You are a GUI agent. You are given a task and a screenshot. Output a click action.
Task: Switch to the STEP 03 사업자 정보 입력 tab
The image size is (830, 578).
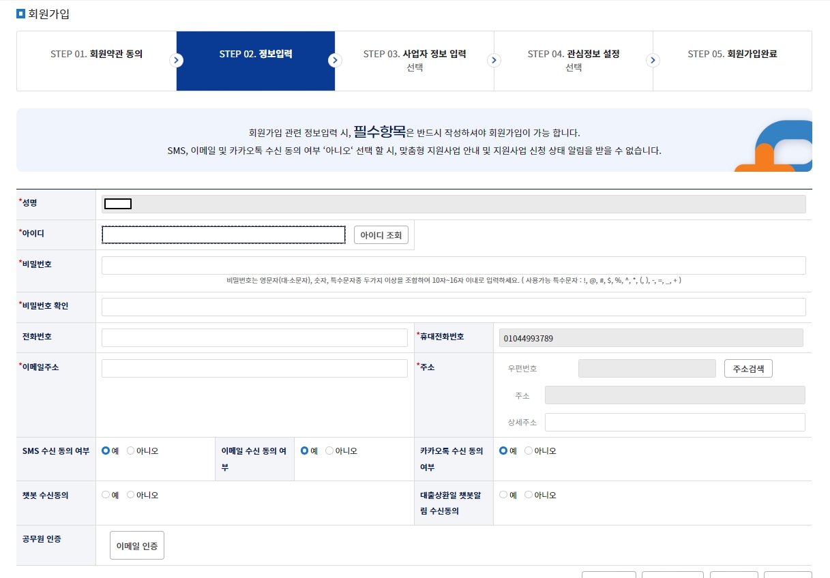pyautogui.click(x=415, y=60)
